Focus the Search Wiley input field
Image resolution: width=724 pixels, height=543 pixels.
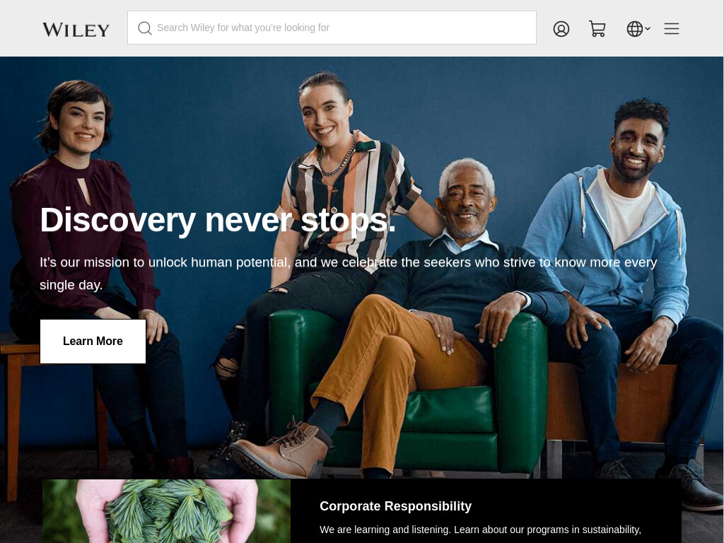(x=332, y=28)
